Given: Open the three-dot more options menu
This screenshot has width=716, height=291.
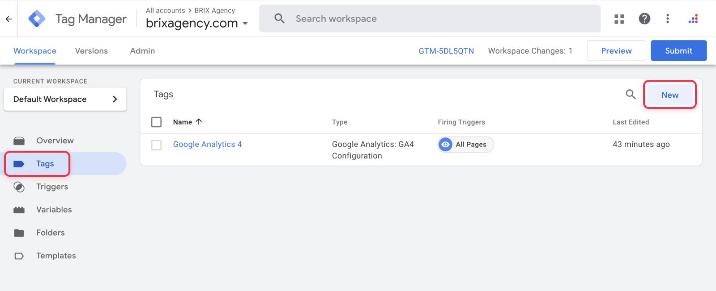Looking at the screenshot, I should click(x=668, y=19).
